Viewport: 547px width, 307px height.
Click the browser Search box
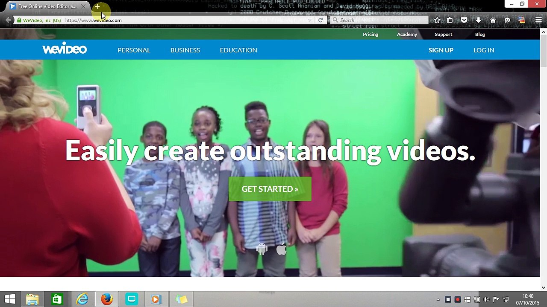coord(379,20)
